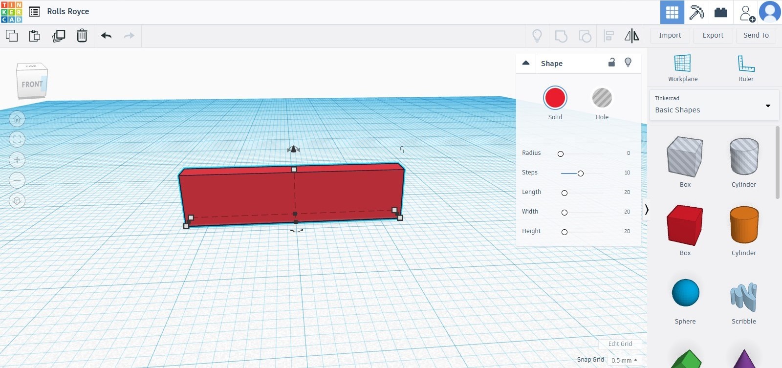Click the shapes panel scrollbar
The image size is (782, 368).
(778, 163)
